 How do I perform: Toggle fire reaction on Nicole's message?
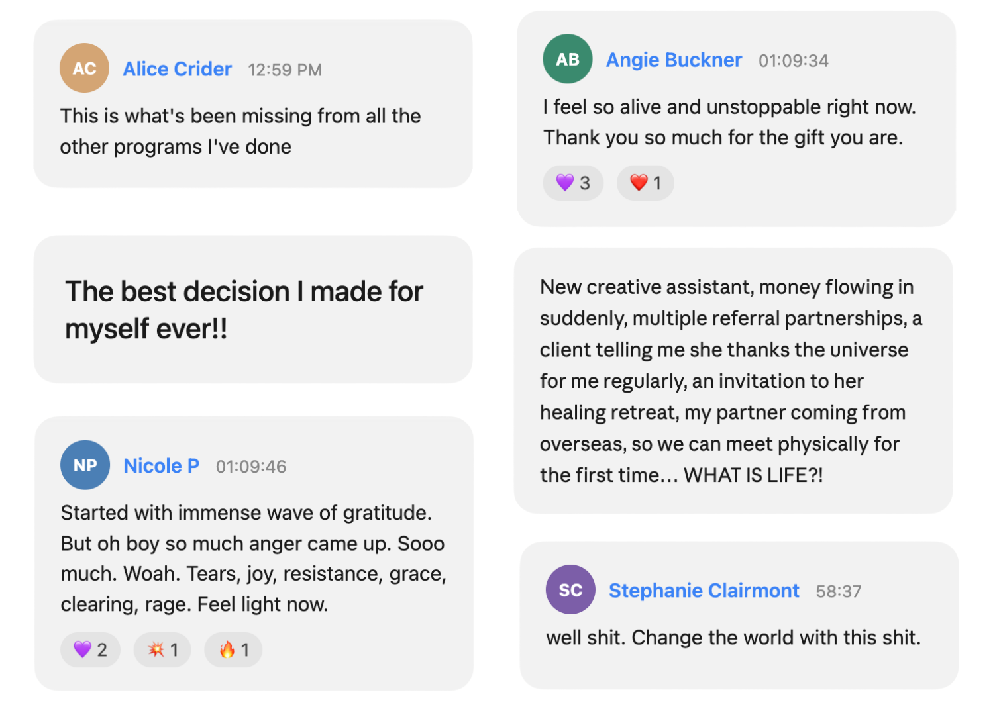click(233, 649)
